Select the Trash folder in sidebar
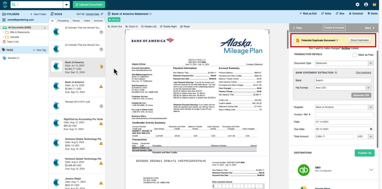This screenshot has height=189, width=382. 13,42
